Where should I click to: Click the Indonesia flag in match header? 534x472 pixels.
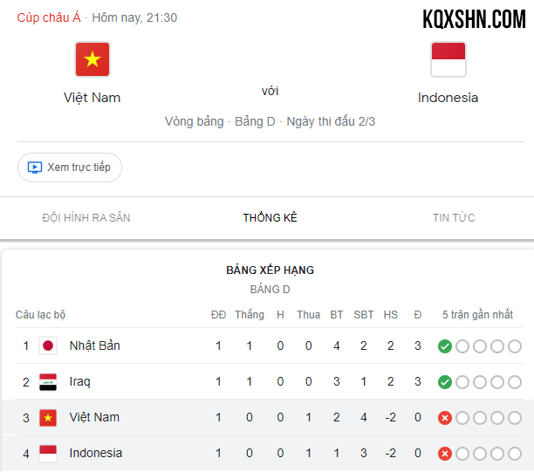(448, 59)
